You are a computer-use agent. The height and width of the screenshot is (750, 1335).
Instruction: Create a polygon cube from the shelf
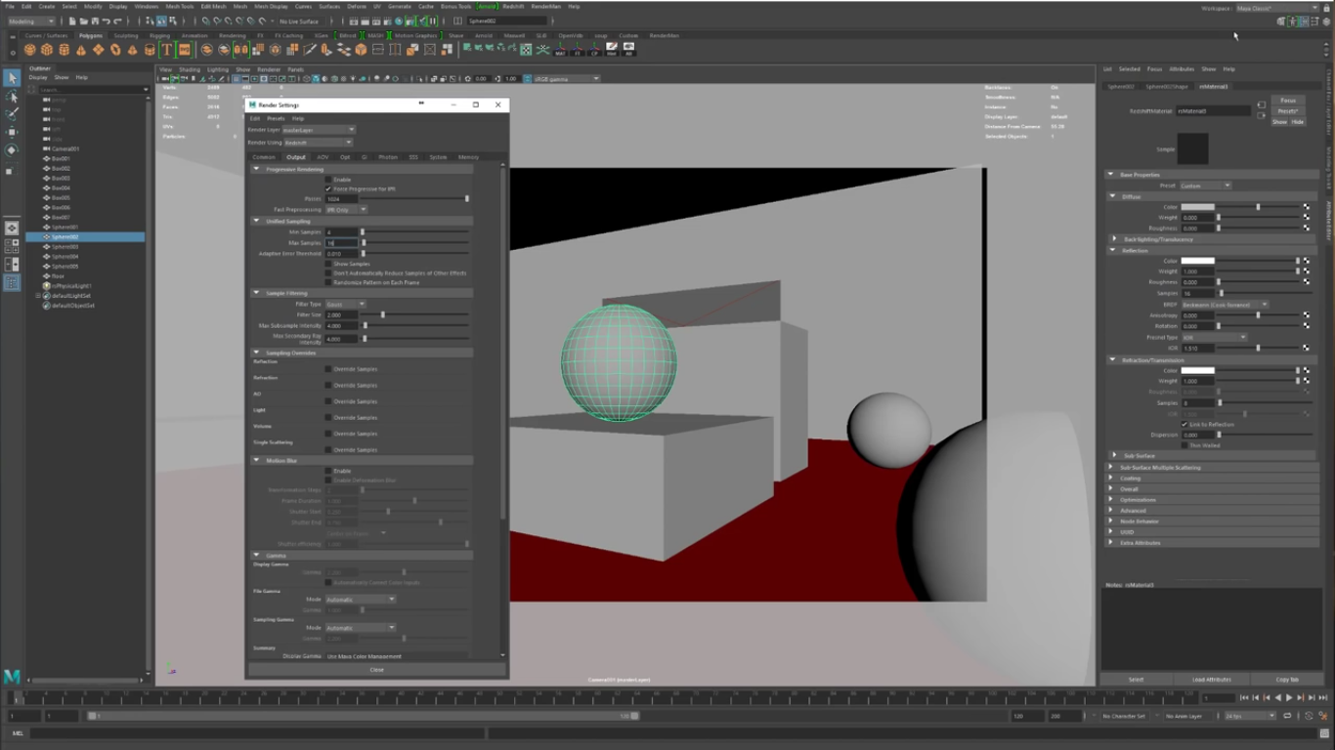coord(47,49)
